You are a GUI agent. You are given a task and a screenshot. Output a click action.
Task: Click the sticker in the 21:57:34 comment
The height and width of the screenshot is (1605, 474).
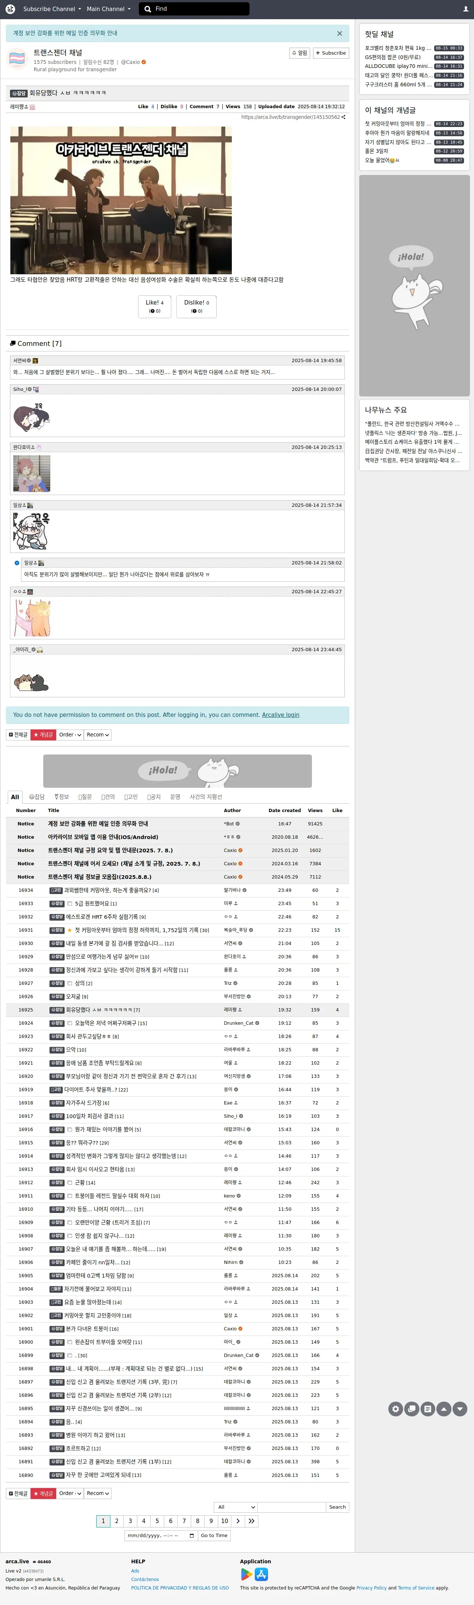click(32, 531)
